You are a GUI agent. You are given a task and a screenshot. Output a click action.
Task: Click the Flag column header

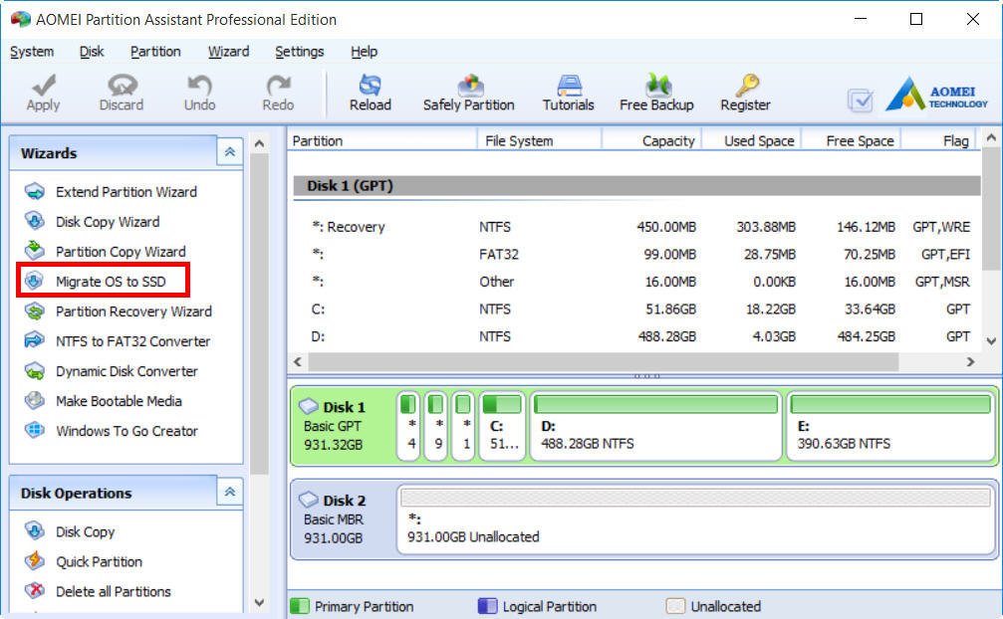tap(939, 140)
